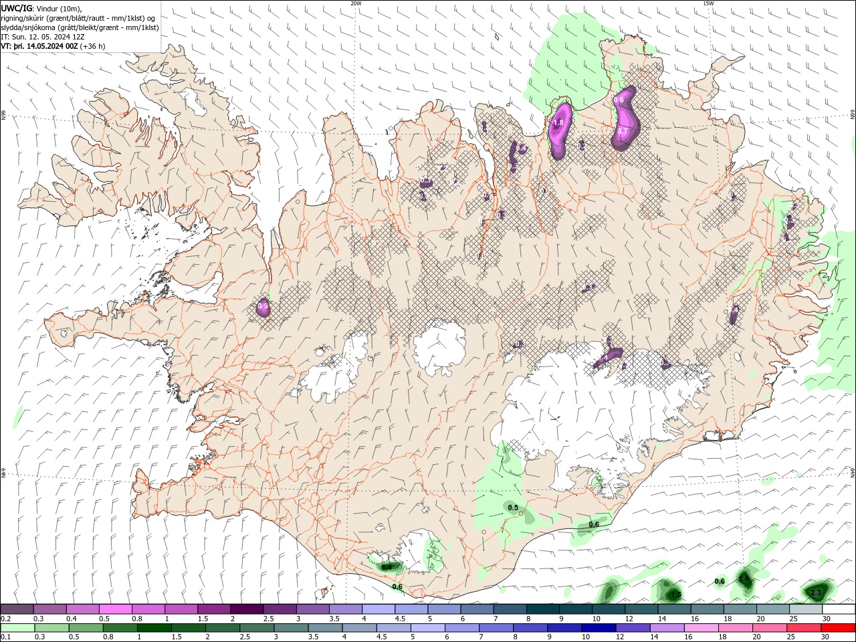Click the dark purple 0.2 swatch in the upper scale
Viewport: 856px width, 642px height.
click(17, 609)
